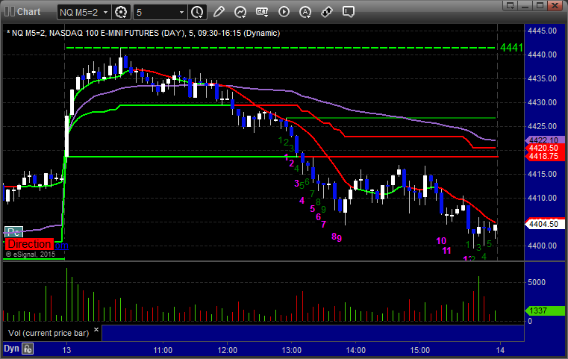This screenshot has width=568, height=359.
Task: Click the 15:00 time axis label
Action: [419, 350]
